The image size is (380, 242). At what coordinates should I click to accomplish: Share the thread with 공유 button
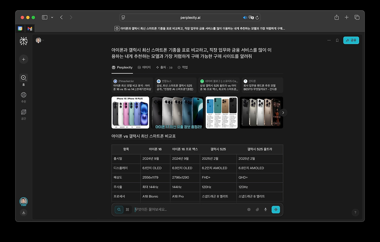[x=351, y=40]
